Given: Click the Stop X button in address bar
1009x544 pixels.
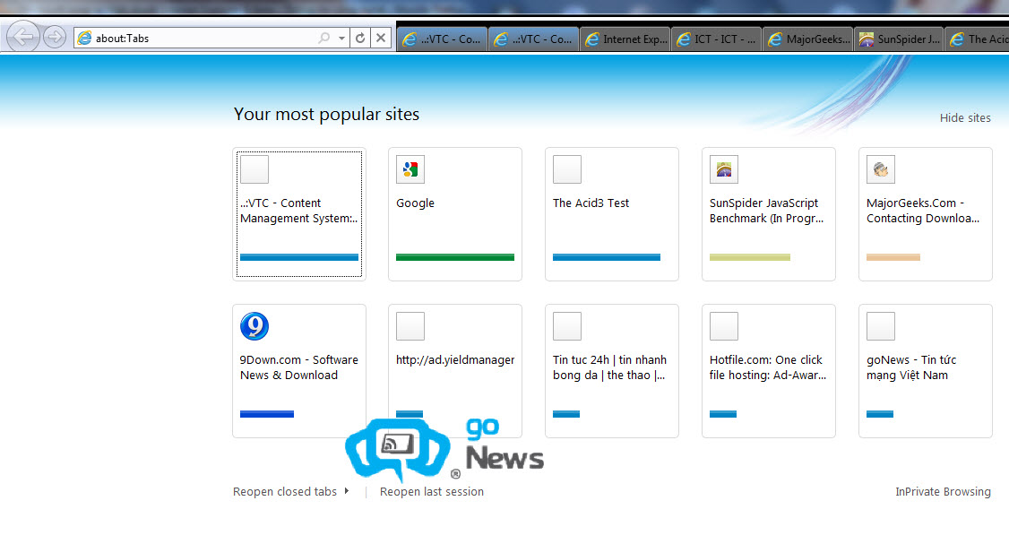Looking at the screenshot, I should pos(381,38).
